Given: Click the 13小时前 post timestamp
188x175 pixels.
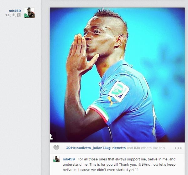Looking at the screenshot, I should click(x=13, y=15).
